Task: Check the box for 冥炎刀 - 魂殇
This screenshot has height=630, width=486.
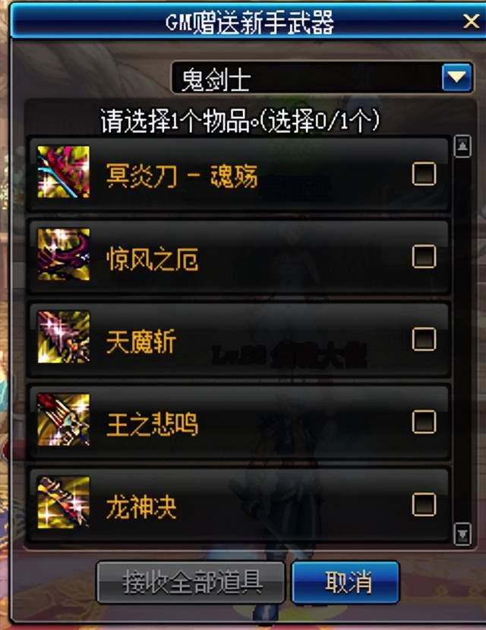Action: (x=424, y=174)
